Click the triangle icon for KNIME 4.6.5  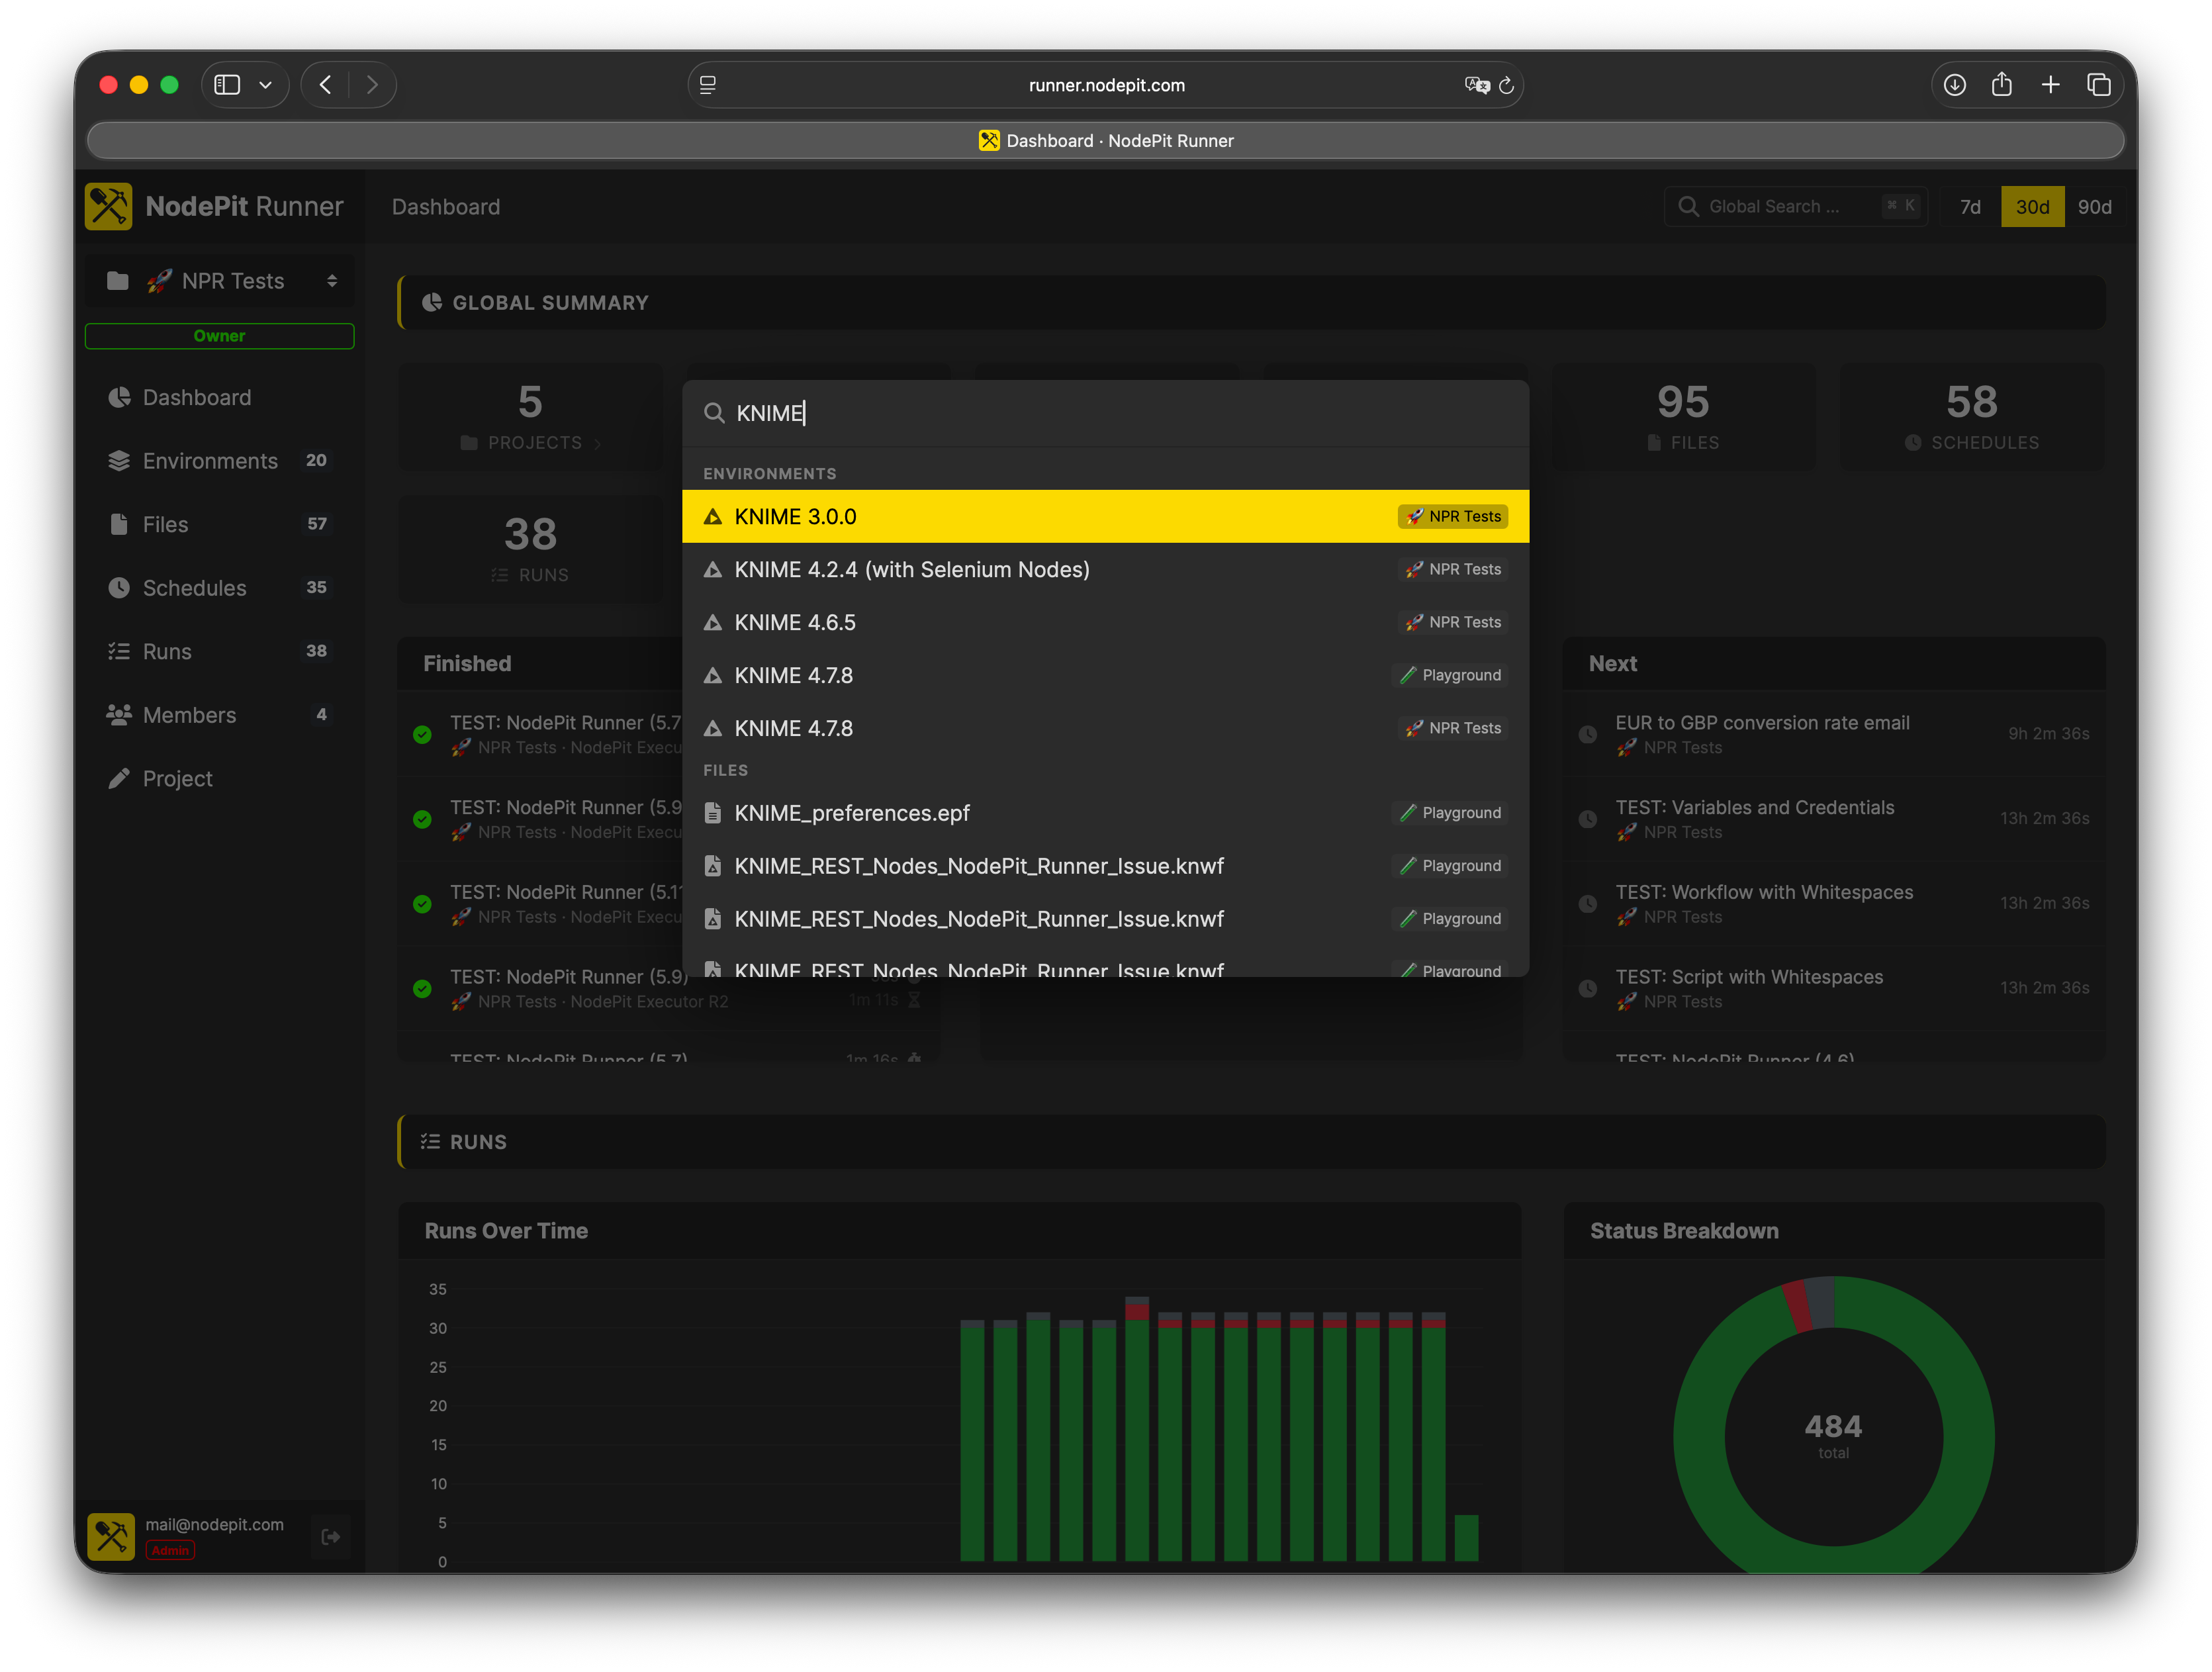pyautogui.click(x=713, y=622)
